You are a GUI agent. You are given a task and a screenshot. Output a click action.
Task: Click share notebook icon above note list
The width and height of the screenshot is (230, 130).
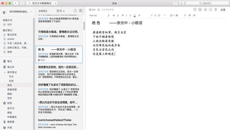pos(75,10)
